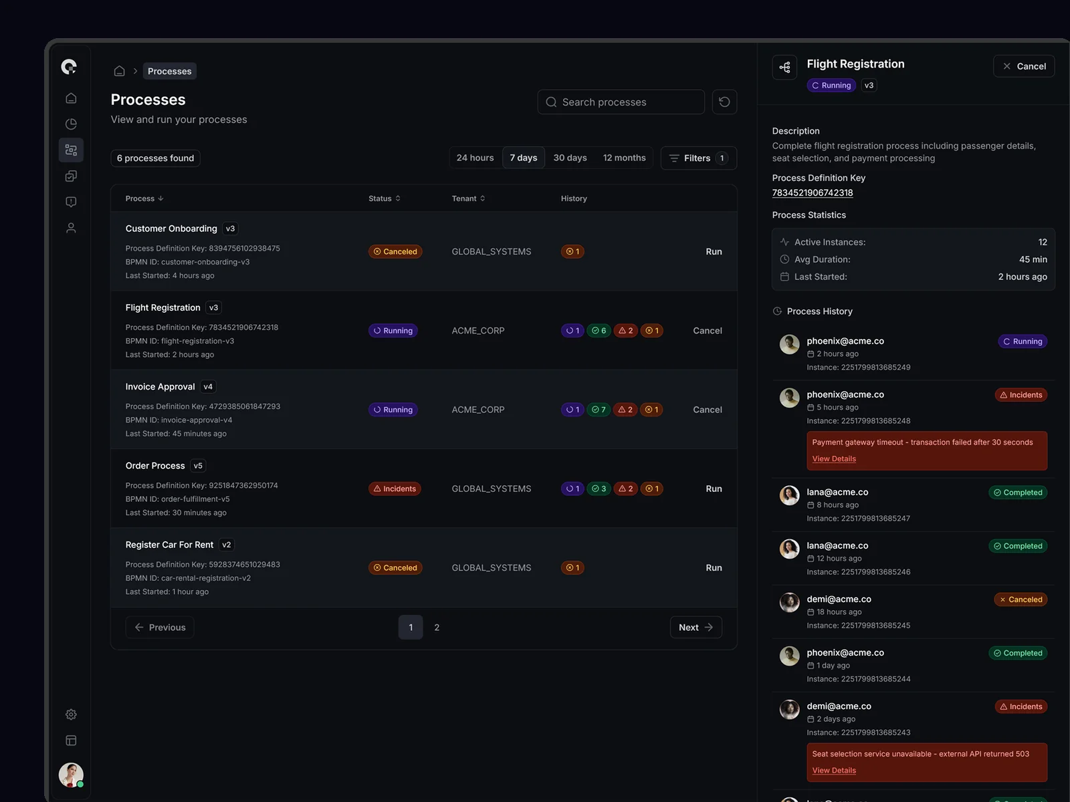Click the settings gear in the sidebar
1070x802 pixels.
71,714
